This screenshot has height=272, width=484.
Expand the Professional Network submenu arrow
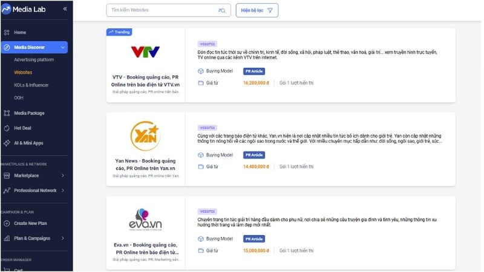[63, 190]
